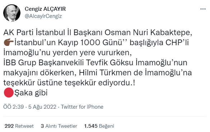210x132 pixels.
Task: View the 3 Alıntı Tweetler list
Action: click(x=59, y=126)
